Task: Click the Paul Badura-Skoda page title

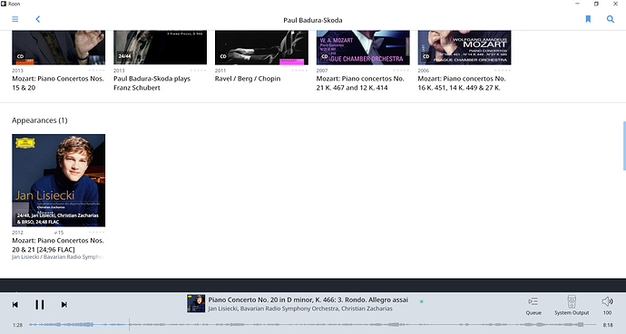Action: click(x=313, y=20)
